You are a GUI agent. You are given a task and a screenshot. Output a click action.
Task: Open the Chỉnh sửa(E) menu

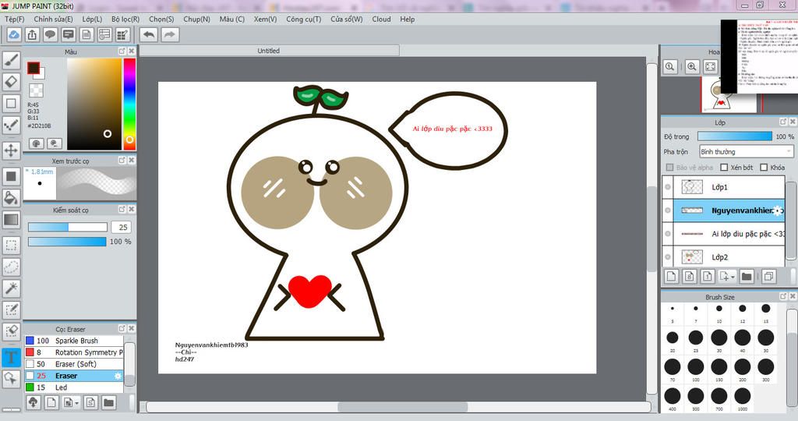(53, 19)
